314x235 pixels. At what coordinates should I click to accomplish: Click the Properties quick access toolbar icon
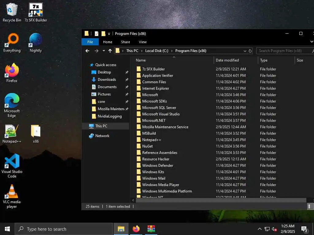click(97, 34)
